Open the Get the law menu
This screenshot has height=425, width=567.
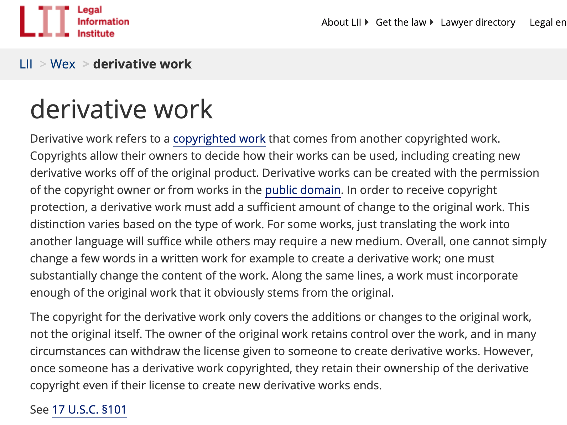pyautogui.click(x=401, y=22)
